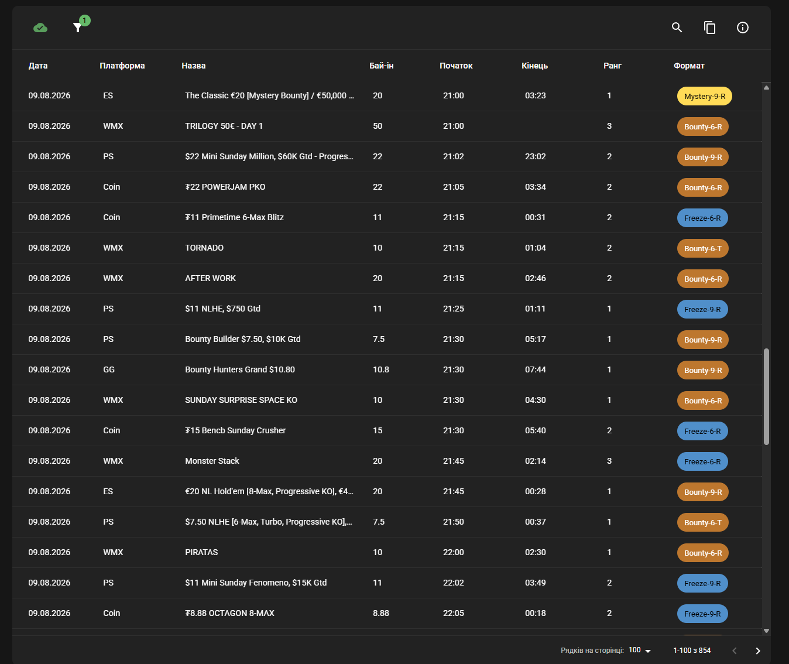Click the yellow Mystery-9-R format chip
Screen dimensions: 789x664
(705, 96)
